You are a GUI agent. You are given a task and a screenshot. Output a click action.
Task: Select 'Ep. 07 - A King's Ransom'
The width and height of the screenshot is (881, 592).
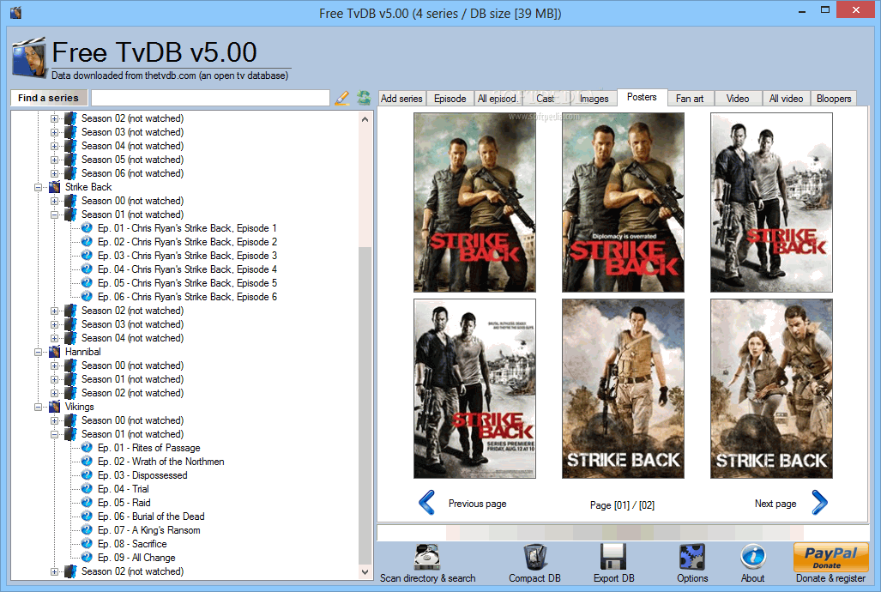pos(149,530)
